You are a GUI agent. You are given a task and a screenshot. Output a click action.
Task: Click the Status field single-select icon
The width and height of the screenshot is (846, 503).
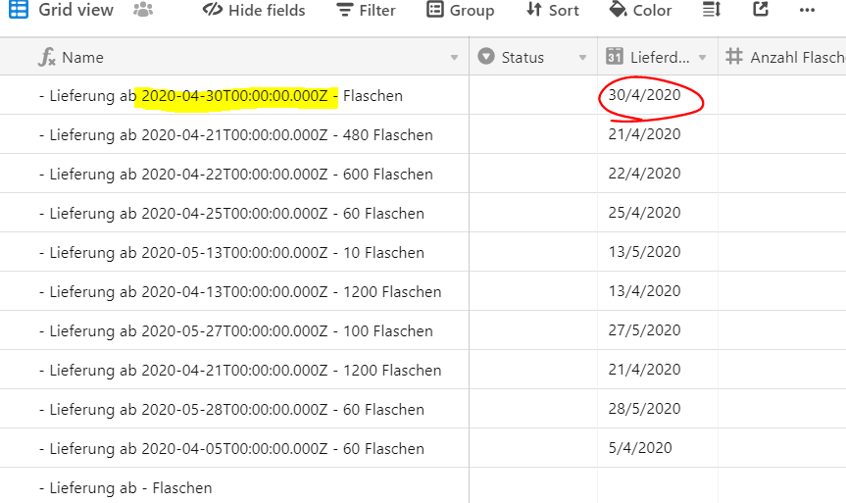(x=486, y=56)
